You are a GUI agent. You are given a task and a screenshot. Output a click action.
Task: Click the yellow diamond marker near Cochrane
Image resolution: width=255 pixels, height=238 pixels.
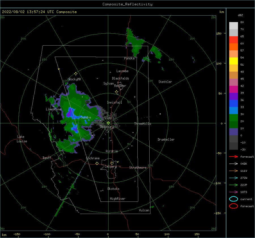pyautogui.click(x=97, y=163)
